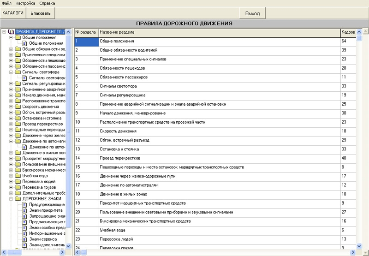Select the book icon of root ПРАВИЛА ДОРОЖНОГО node

pyautogui.click(x=11, y=32)
